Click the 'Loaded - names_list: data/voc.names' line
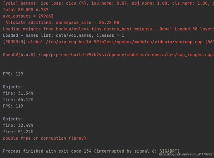The image size is (214, 158). pyautogui.click(x=63, y=35)
